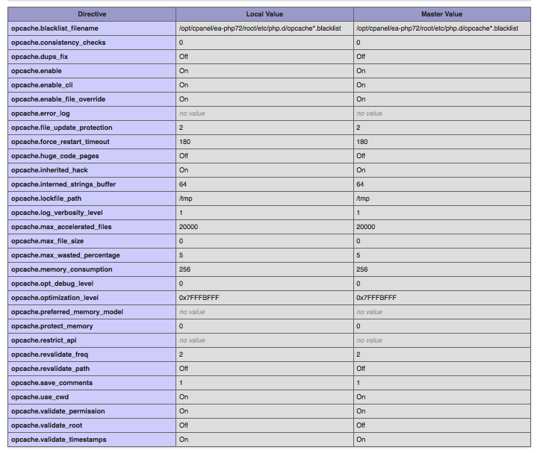Click master value On for validate_timestamps

click(361, 440)
